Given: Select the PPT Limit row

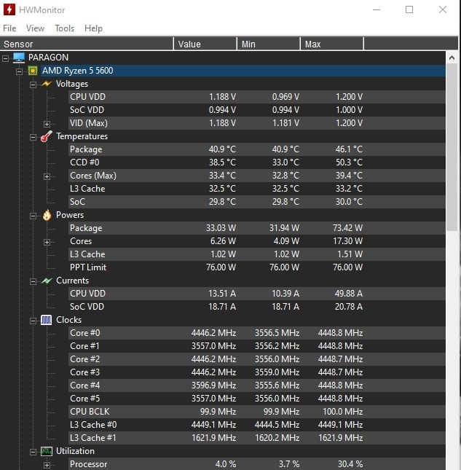Looking at the screenshot, I should pos(256,267).
